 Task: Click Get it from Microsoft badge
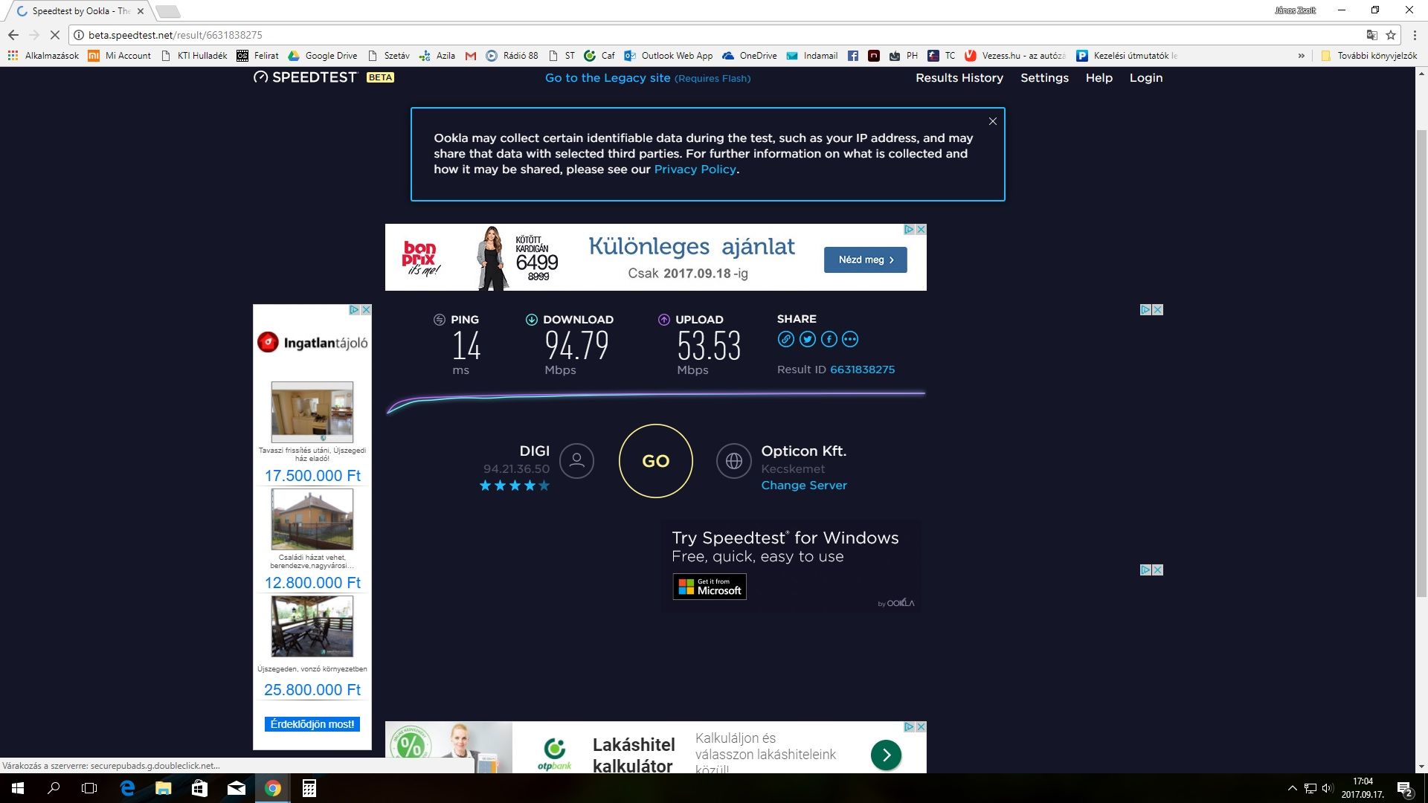coord(710,587)
